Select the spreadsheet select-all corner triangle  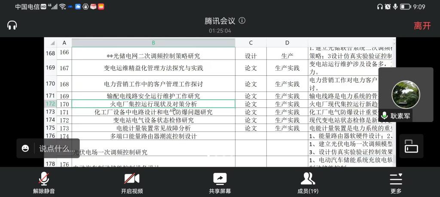[x=52, y=43]
